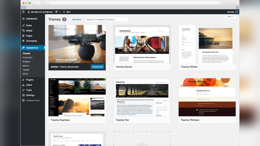260x146 pixels.
Task: Click the search magnifier in address bar
Action: click(x=48, y=3)
